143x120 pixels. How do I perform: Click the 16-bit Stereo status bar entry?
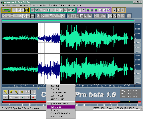click(x=107, y=108)
